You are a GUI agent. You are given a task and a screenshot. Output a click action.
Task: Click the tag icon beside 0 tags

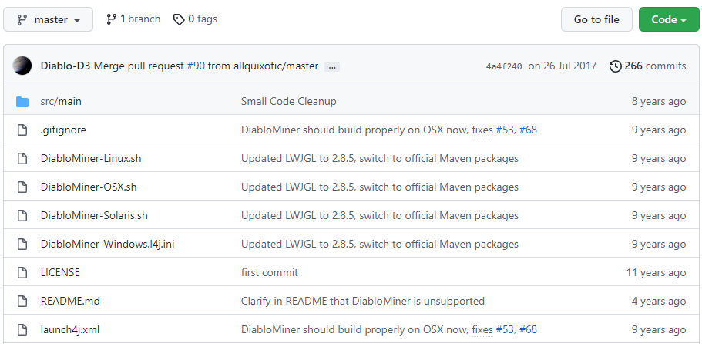click(179, 19)
